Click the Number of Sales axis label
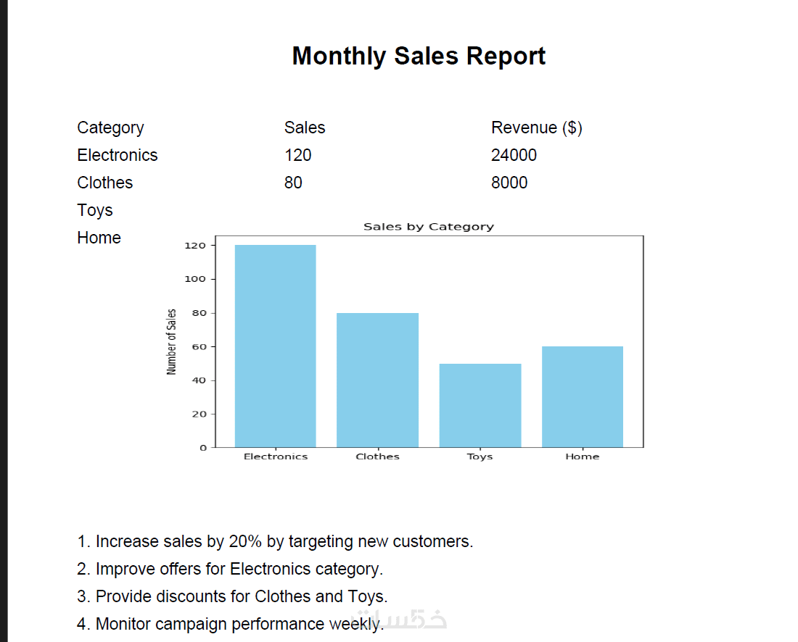This screenshot has width=798, height=642. 172,341
